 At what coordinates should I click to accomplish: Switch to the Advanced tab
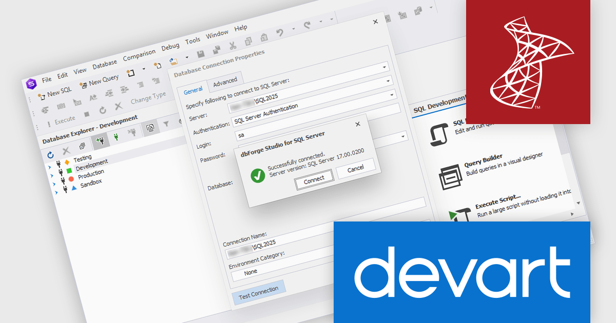(225, 81)
